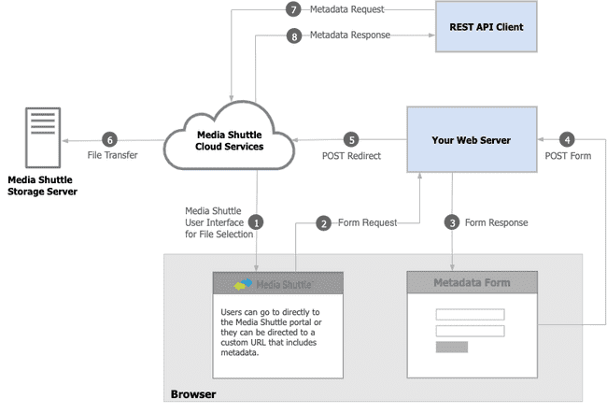Viewport: 607px width, 413px height.
Task: Click the first Metadata Form input field
Action: click(470, 314)
